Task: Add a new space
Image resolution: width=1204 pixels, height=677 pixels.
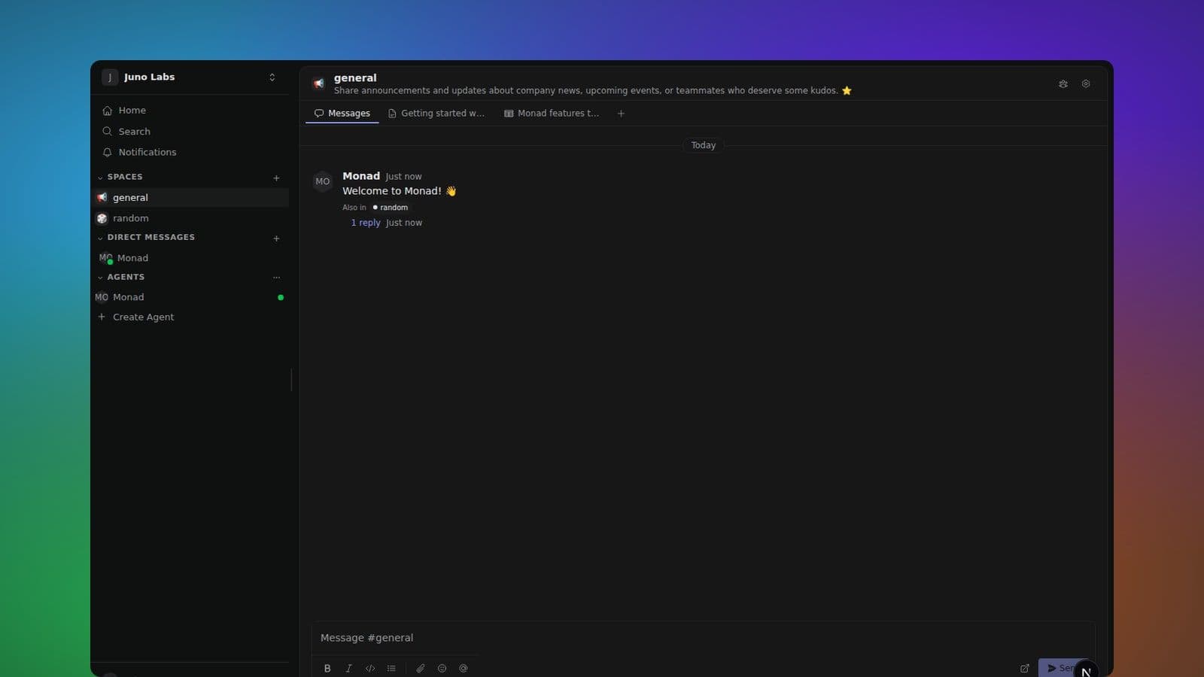Action: point(276,178)
